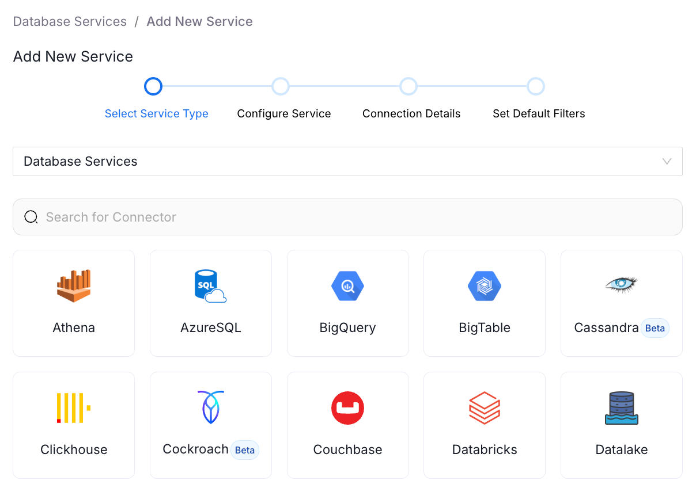Viewport: 696px width, 488px height.
Task: Select the BigTable connector icon
Action: [x=485, y=286]
